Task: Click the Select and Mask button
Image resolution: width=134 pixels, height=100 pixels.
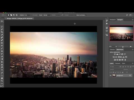Action: pyautogui.click(x=81, y=15)
